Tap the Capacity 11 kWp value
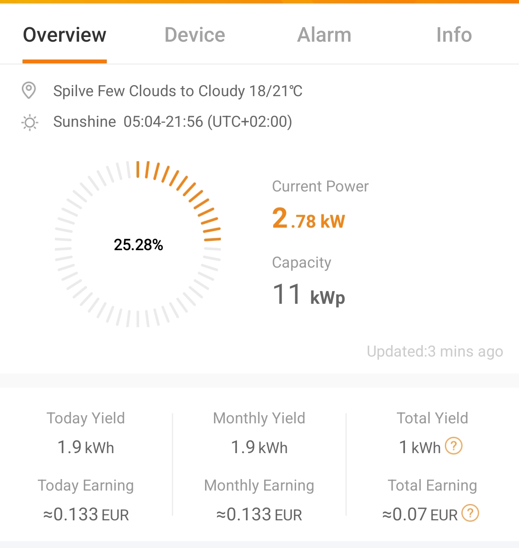 point(308,295)
